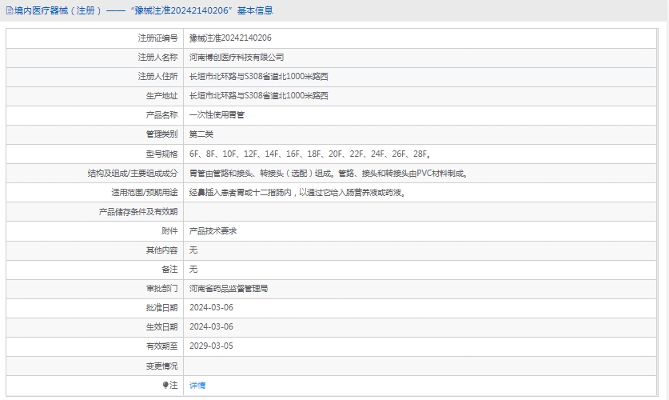Viewport: 669px width, 400px height.
Task: Click registrant name 河南博创医疗科技有限公司
Action: tap(237, 58)
